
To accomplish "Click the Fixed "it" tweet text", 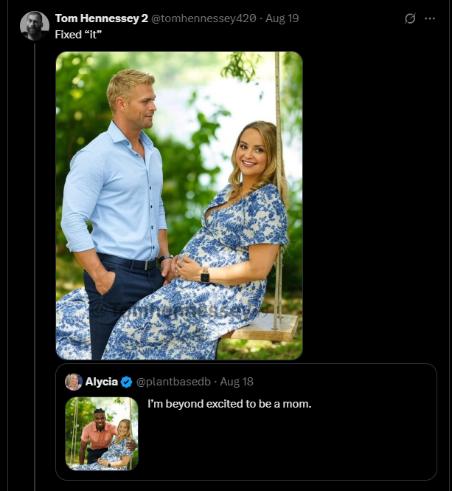I will [x=77, y=35].
